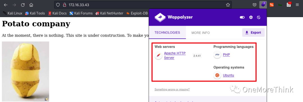Screen dimensions: 303x102
Task: Open Wappalyzer settings gear
Action: 251,17
